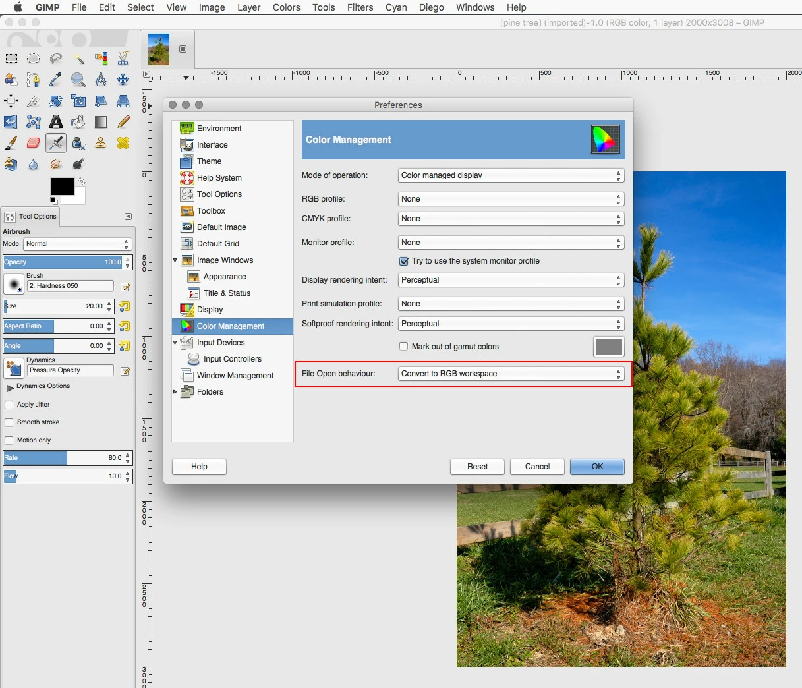This screenshot has height=688, width=802.
Task: Activate the Move tool
Action: tap(123, 80)
